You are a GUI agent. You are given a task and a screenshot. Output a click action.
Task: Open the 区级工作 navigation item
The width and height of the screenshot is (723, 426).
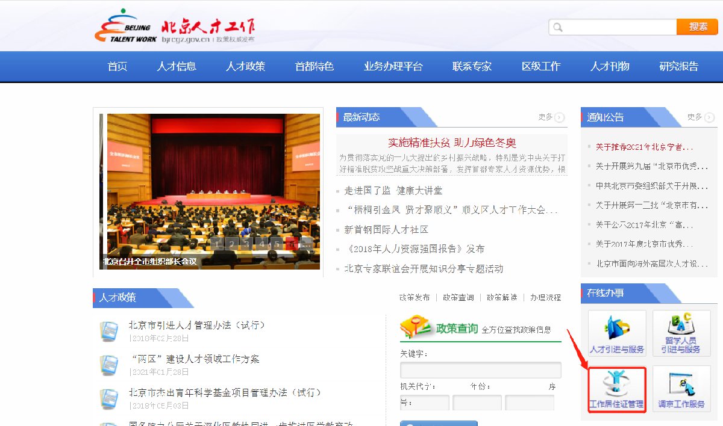tap(541, 66)
